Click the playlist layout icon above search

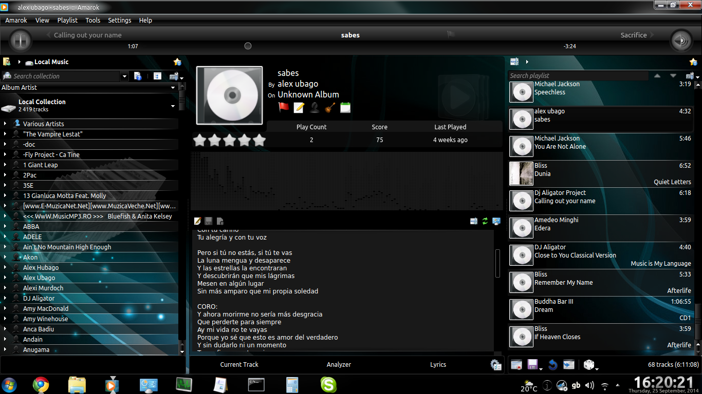pyautogui.click(x=514, y=62)
